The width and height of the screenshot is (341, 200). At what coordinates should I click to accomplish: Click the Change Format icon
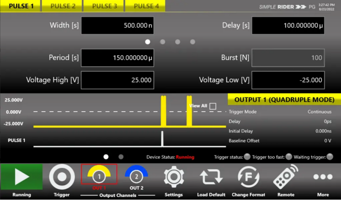pos(248,177)
